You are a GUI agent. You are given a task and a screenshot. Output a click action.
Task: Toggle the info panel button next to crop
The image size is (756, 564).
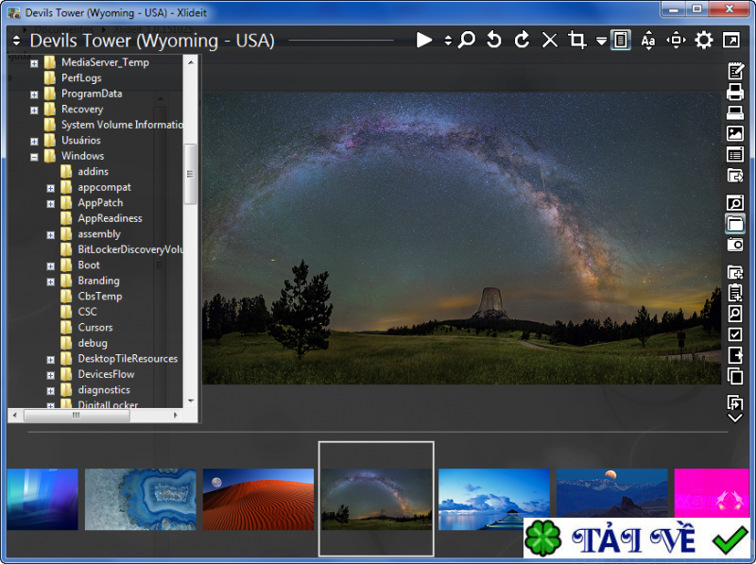[621, 40]
